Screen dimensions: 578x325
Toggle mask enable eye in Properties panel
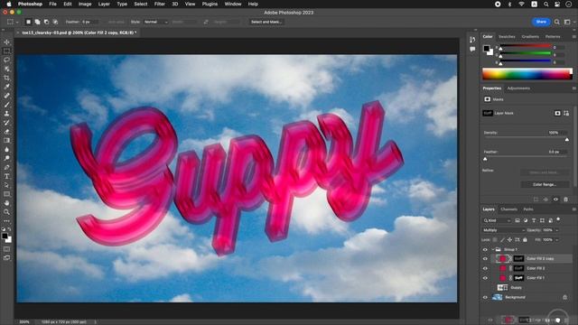(556, 200)
